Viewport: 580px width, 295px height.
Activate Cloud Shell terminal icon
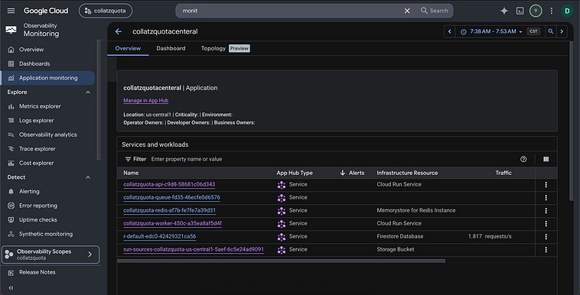pos(520,11)
